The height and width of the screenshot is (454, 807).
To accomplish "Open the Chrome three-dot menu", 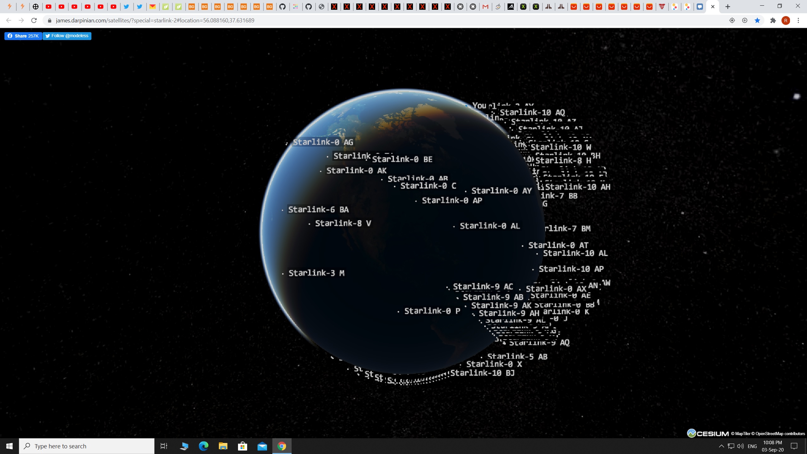I will pyautogui.click(x=798, y=20).
